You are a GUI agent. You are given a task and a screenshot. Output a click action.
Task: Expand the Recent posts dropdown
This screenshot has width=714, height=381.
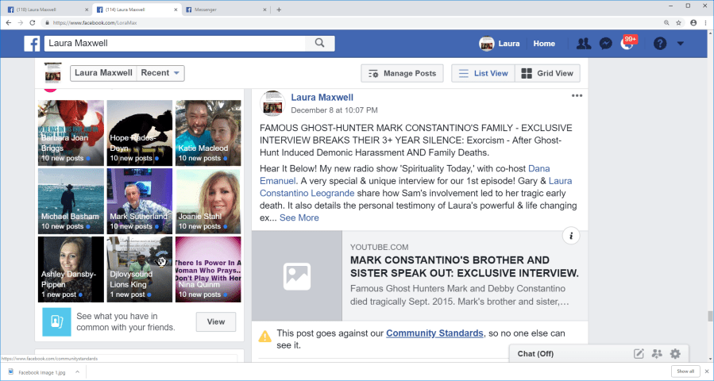[x=161, y=74]
